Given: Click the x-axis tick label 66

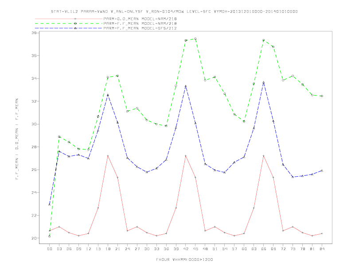Looking at the screenshot, I should [264, 249].
